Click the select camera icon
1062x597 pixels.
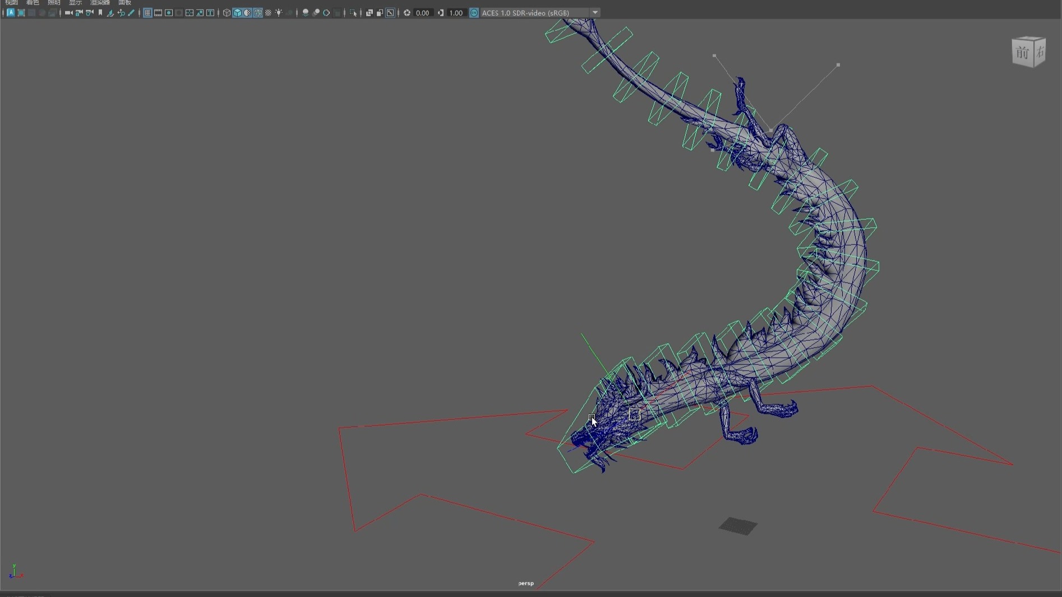[68, 13]
